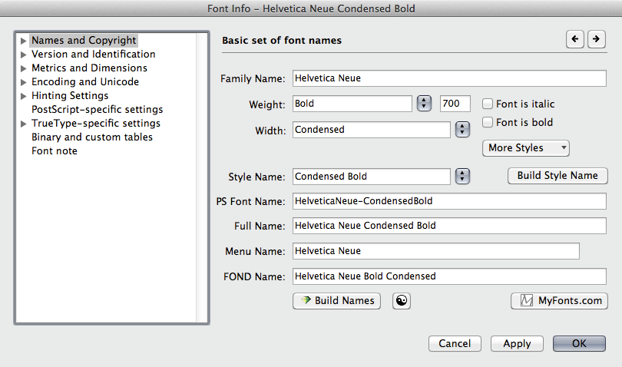622x367 pixels.
Task: Enable the Font is italic checkbox
Action: [x=488, y=104]
